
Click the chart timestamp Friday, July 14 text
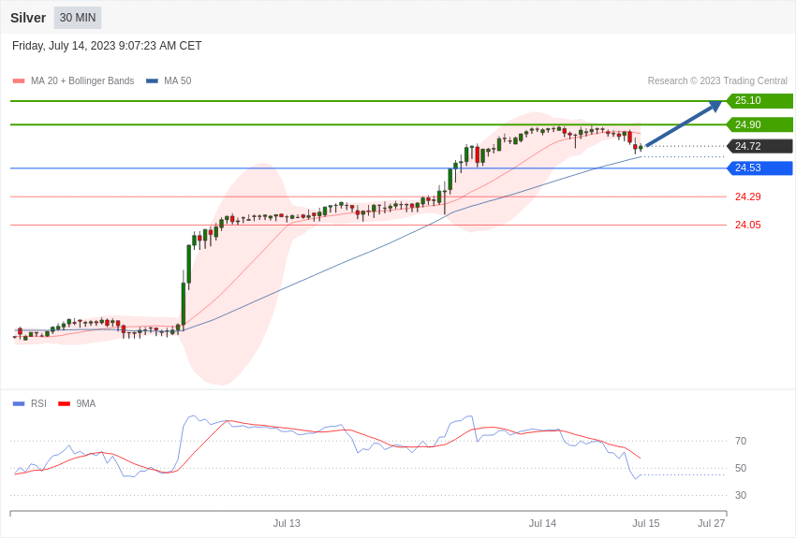coord(107,46)
